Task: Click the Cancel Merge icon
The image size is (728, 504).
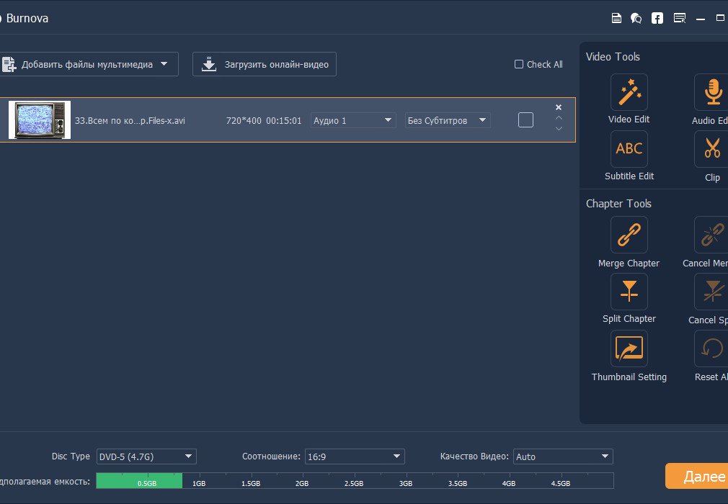Action: 711,235
